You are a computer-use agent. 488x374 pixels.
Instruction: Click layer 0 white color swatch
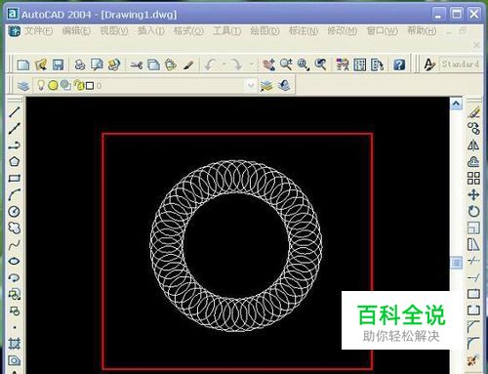tap(90, 86)
